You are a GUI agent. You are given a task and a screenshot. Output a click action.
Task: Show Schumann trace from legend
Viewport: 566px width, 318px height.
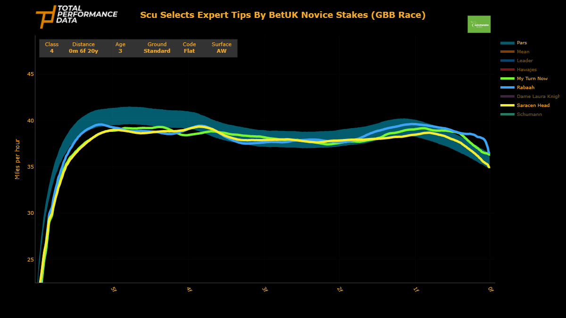[x=529, y=114]
